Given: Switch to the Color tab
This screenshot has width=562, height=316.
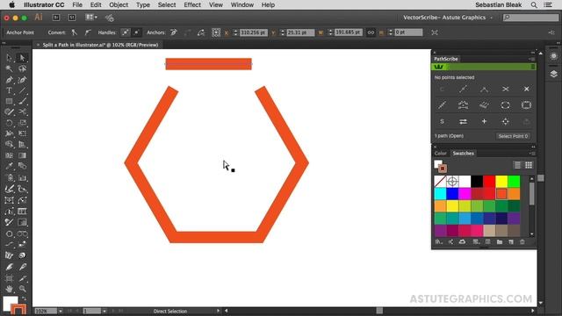Looking at the screenshot, I should click(440, 153).
